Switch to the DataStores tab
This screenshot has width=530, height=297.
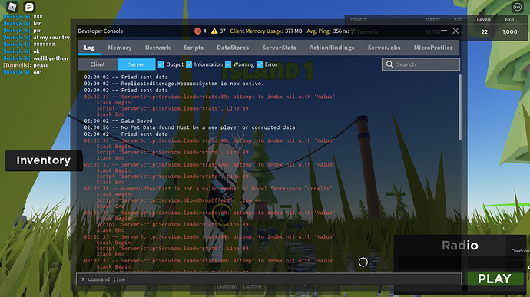(x=233, y=48)
